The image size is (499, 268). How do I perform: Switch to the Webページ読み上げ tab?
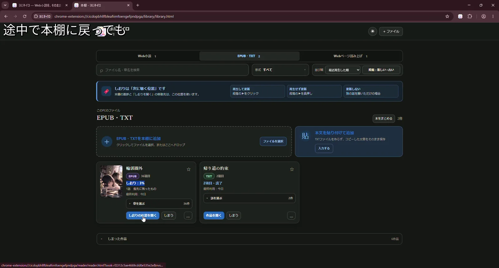point(351,56)
